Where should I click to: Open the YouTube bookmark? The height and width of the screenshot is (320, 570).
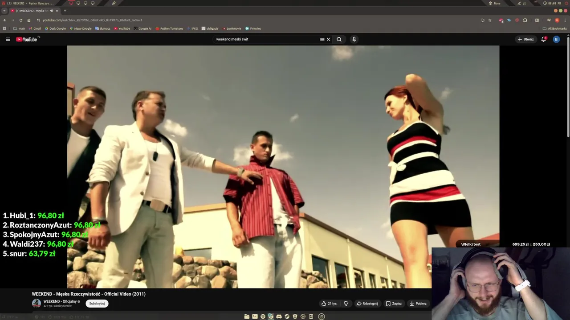122,28
